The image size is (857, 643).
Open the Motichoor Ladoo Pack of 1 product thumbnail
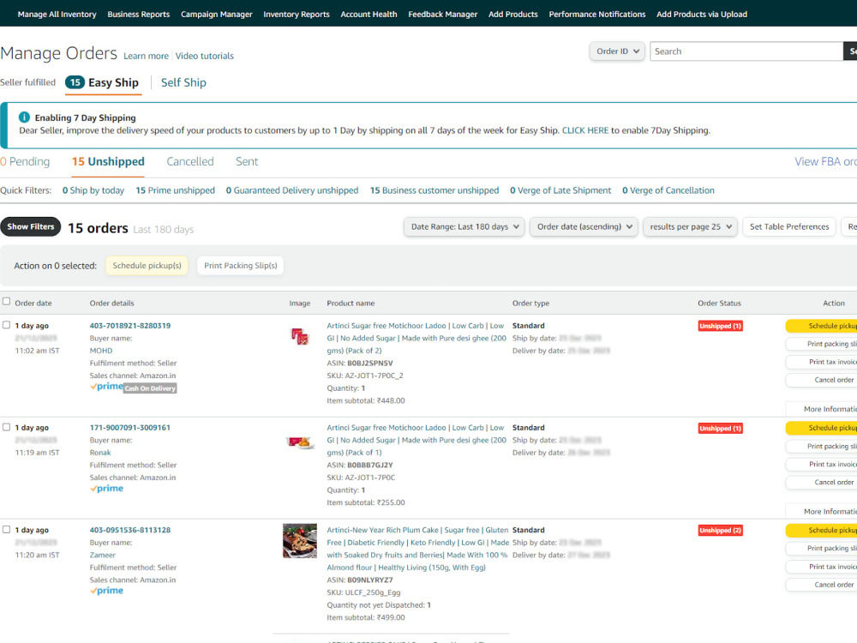point(299,442)
